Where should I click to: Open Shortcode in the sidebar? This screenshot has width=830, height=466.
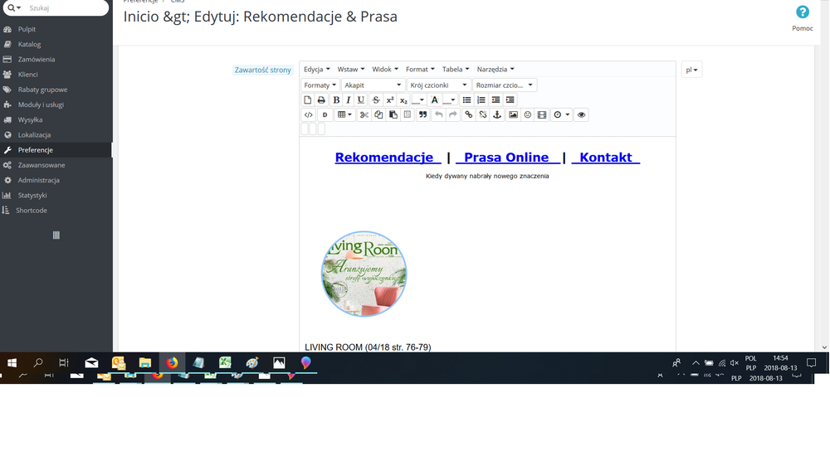[32, 211]
